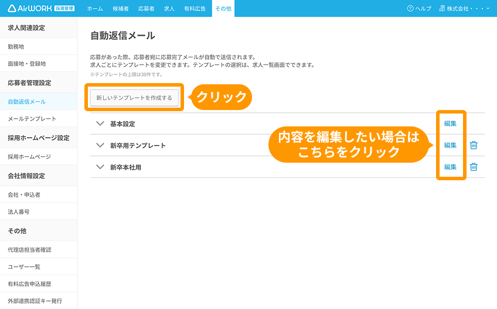Open the 候補者 tab
Screen dimensions: 497x309
(121, 9)
